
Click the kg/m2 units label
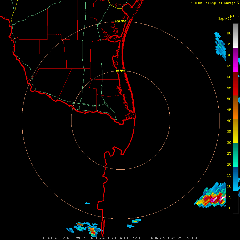(x=224, y=19)
